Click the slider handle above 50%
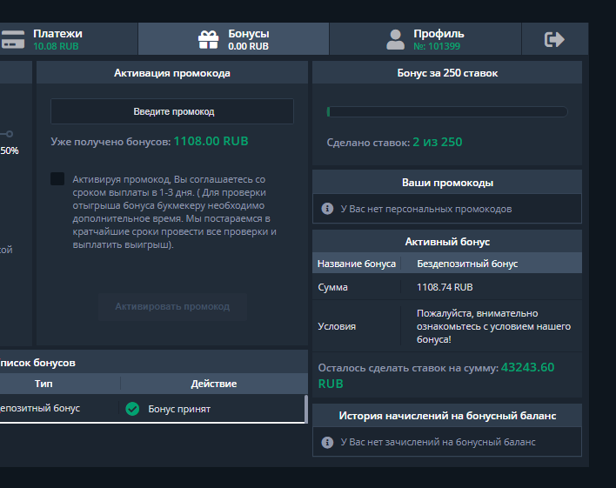Image resolution: width=616 pixels, height=488 pixels. tap(10, 134)
